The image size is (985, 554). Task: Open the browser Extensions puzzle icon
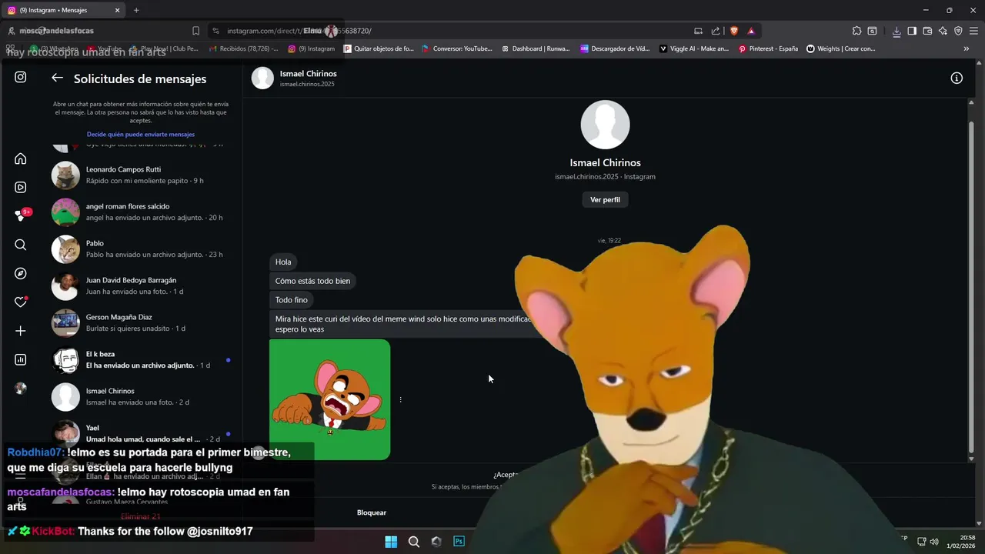point(856,31)
